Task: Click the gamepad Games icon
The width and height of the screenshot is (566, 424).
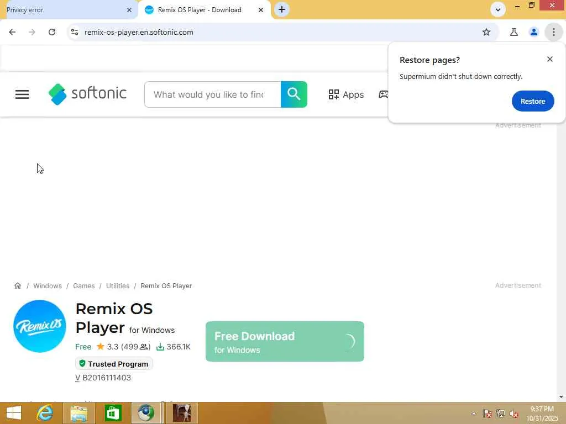Action: (383, 94)
